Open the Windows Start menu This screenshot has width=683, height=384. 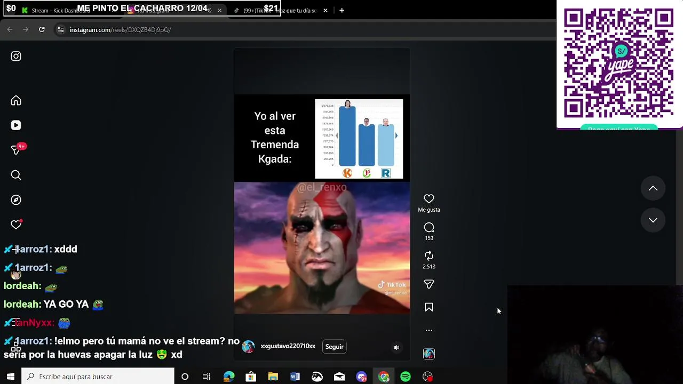[x=10, y=377]
